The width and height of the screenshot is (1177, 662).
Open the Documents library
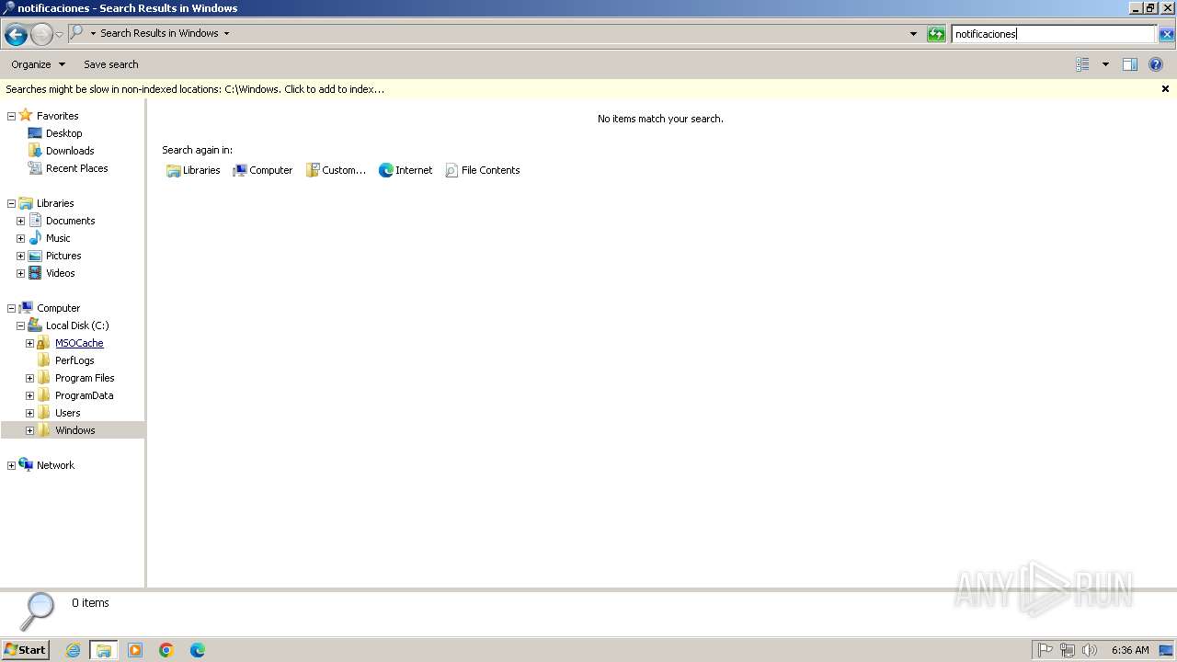70,221
